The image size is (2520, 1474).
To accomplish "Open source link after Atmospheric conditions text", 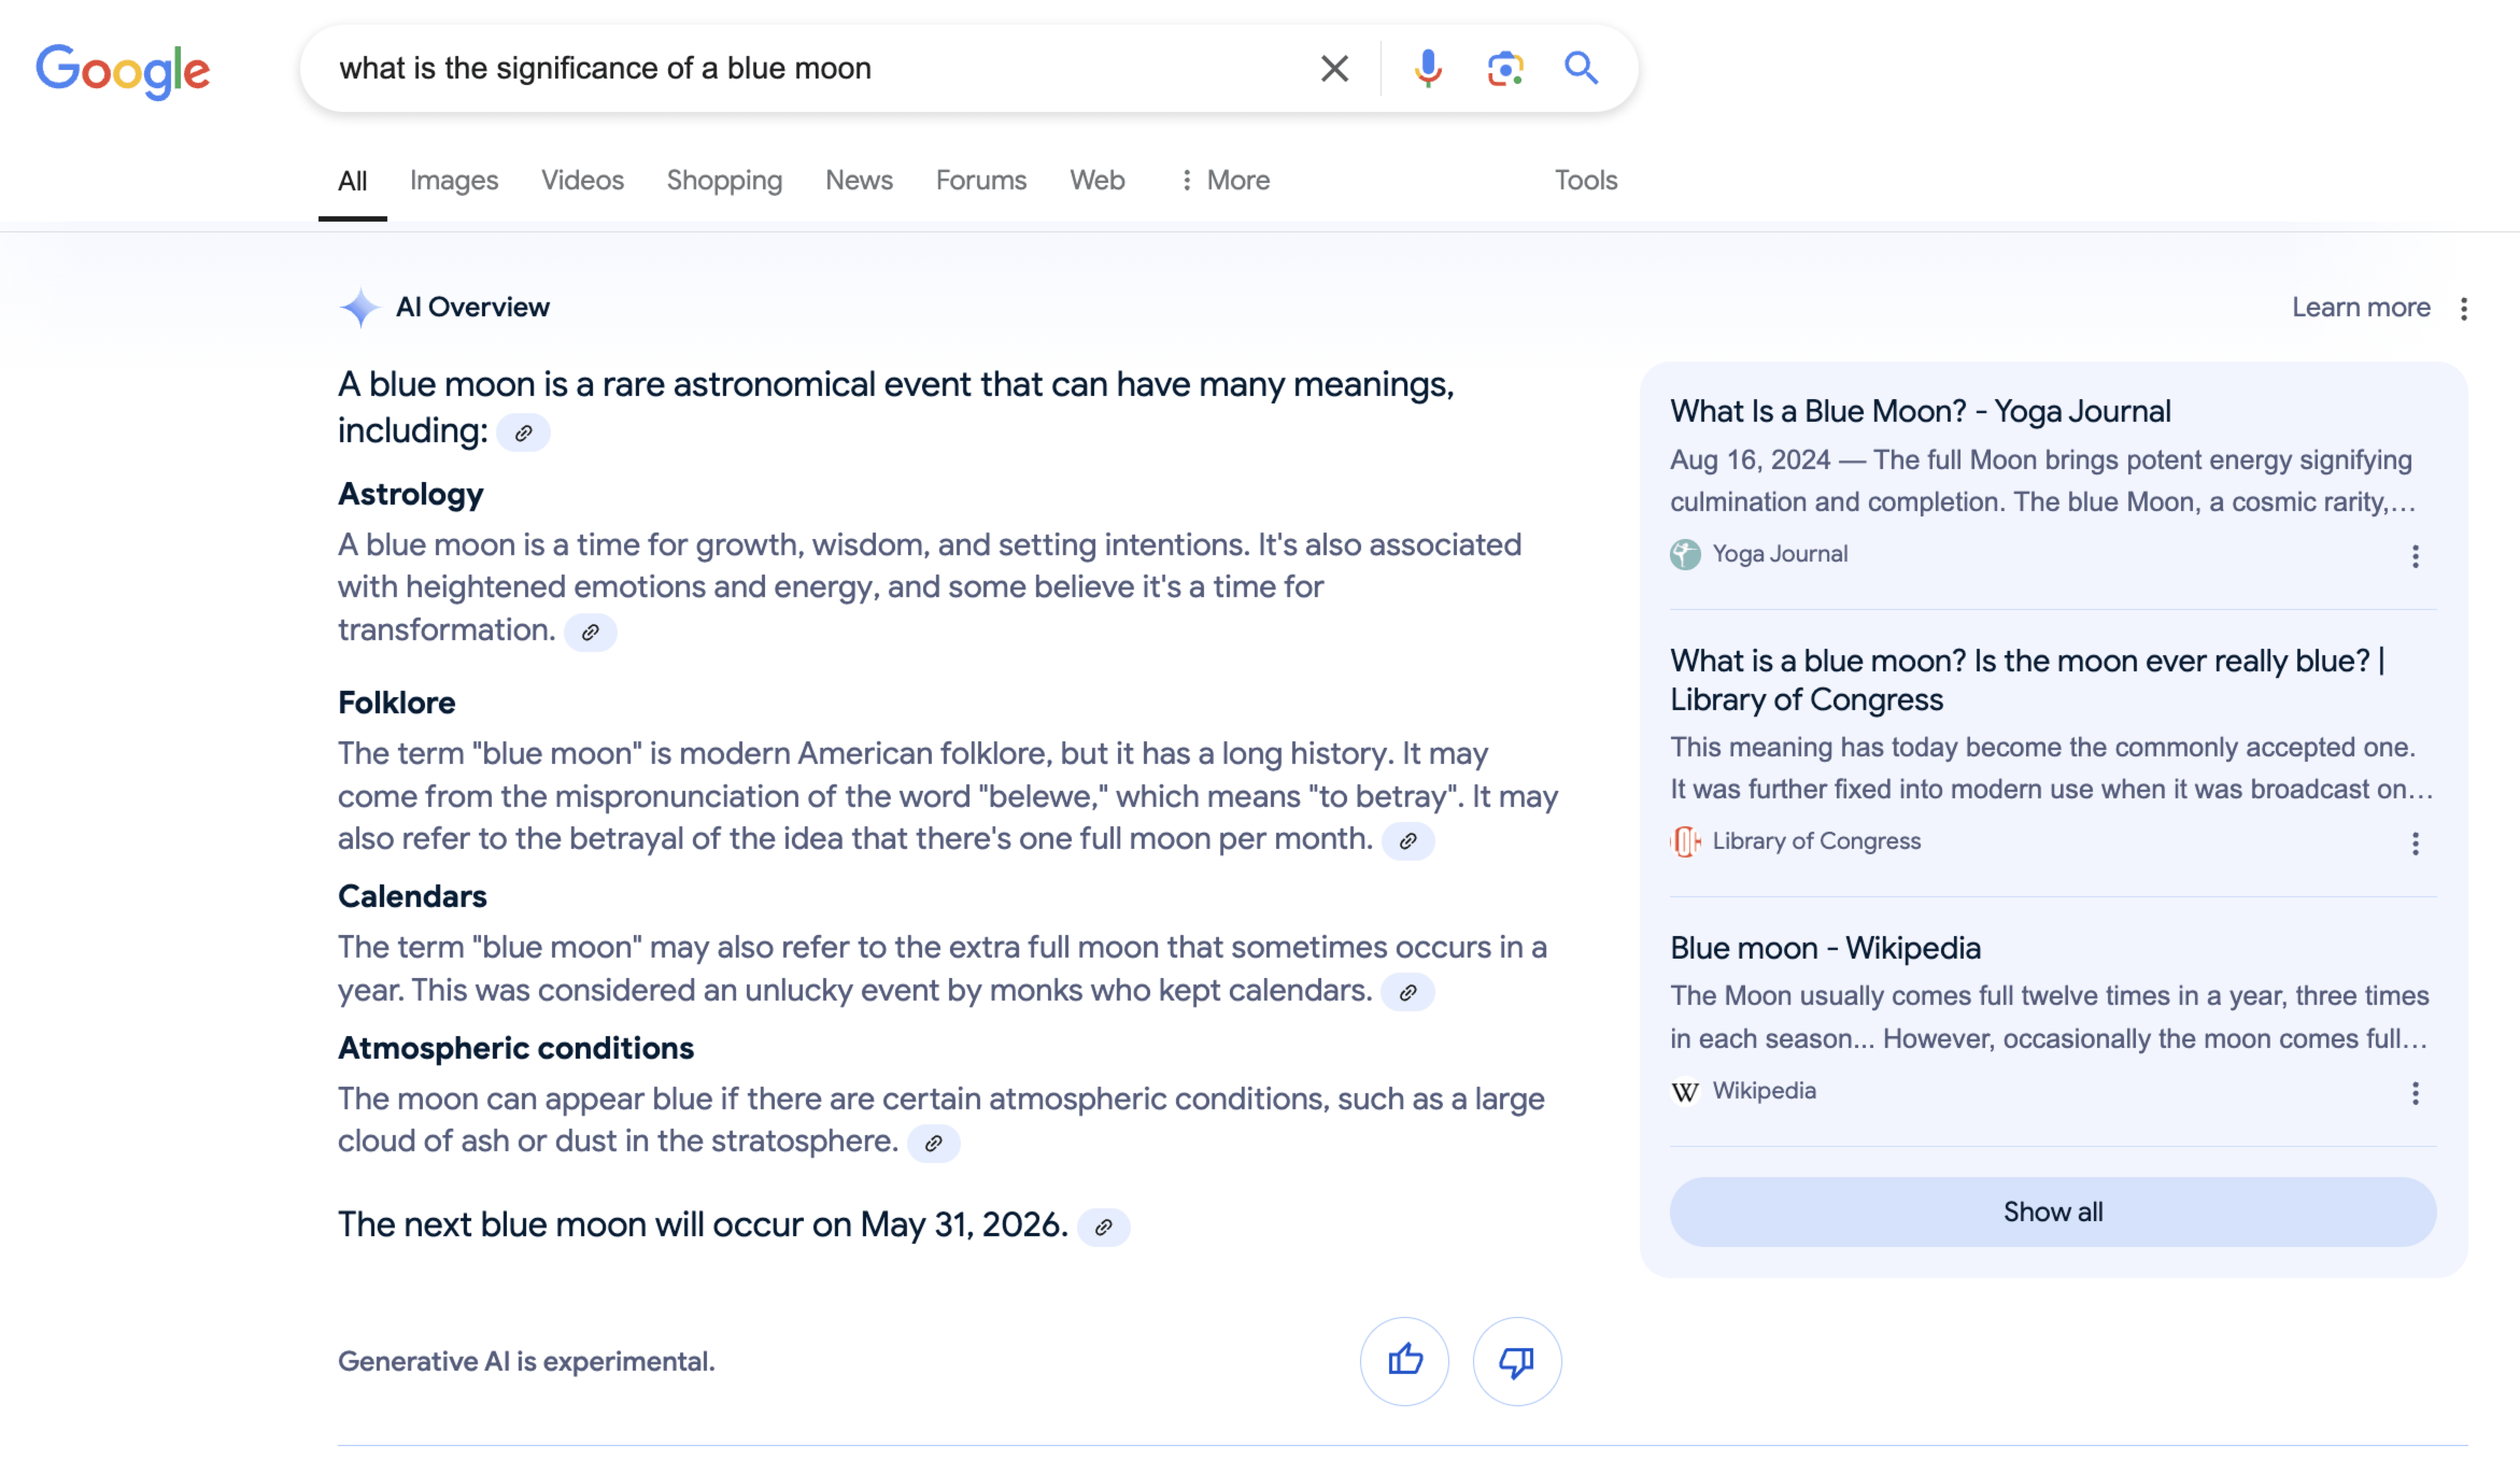I will tap(933, 1143).
